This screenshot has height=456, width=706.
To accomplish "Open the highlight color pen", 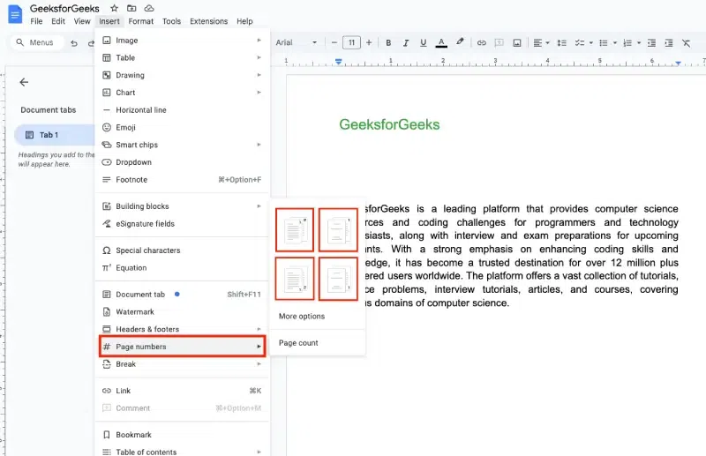I will point(460,41).
